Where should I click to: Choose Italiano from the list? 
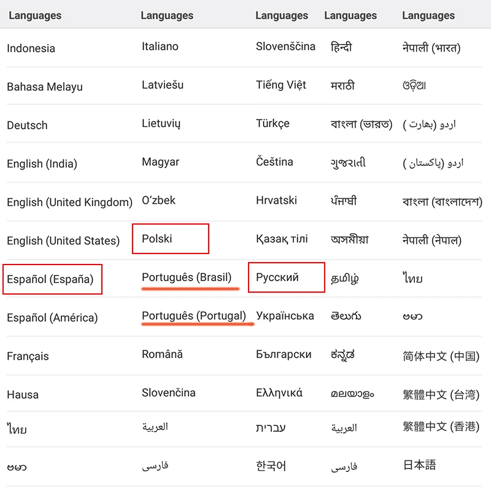tap(160, 47)
